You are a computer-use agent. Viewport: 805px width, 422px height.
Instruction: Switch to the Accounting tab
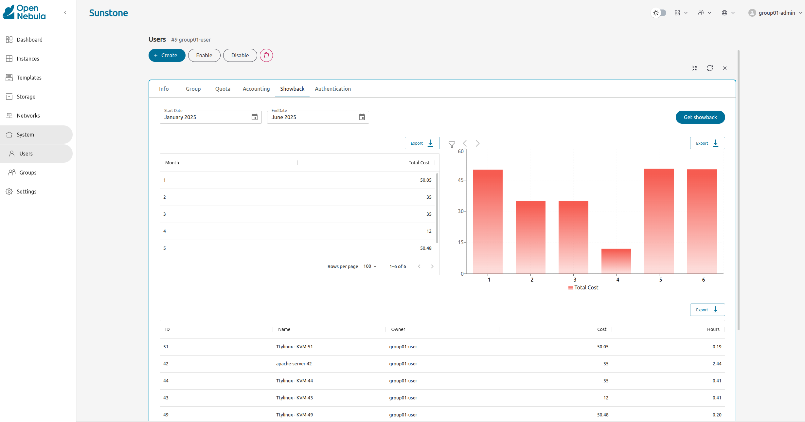[256, 89]
